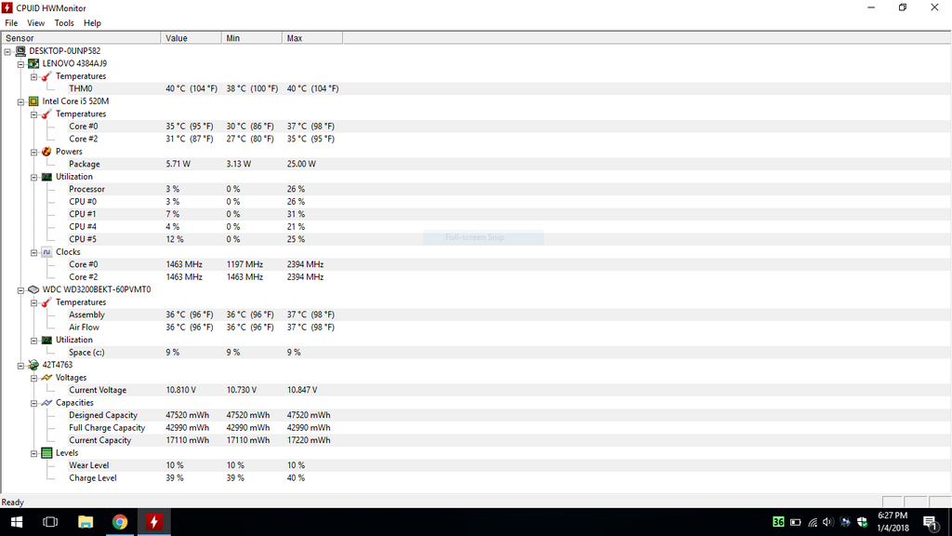This screenshot has width=952, height=536.
Task: Collapse the Intel Core i5 520M node
Action: point(20,102)
